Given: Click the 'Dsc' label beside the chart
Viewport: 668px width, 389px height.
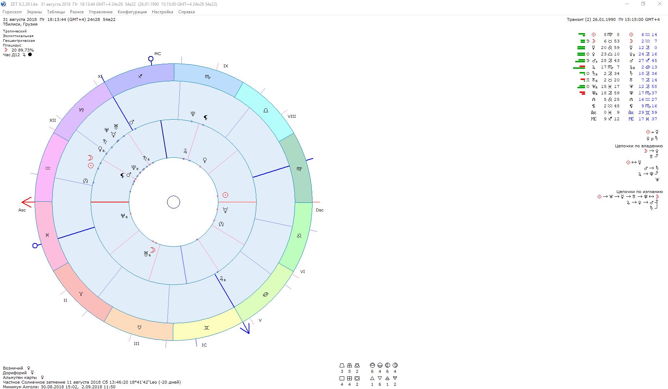Looking at the screenshot, I should pos(320,210).
